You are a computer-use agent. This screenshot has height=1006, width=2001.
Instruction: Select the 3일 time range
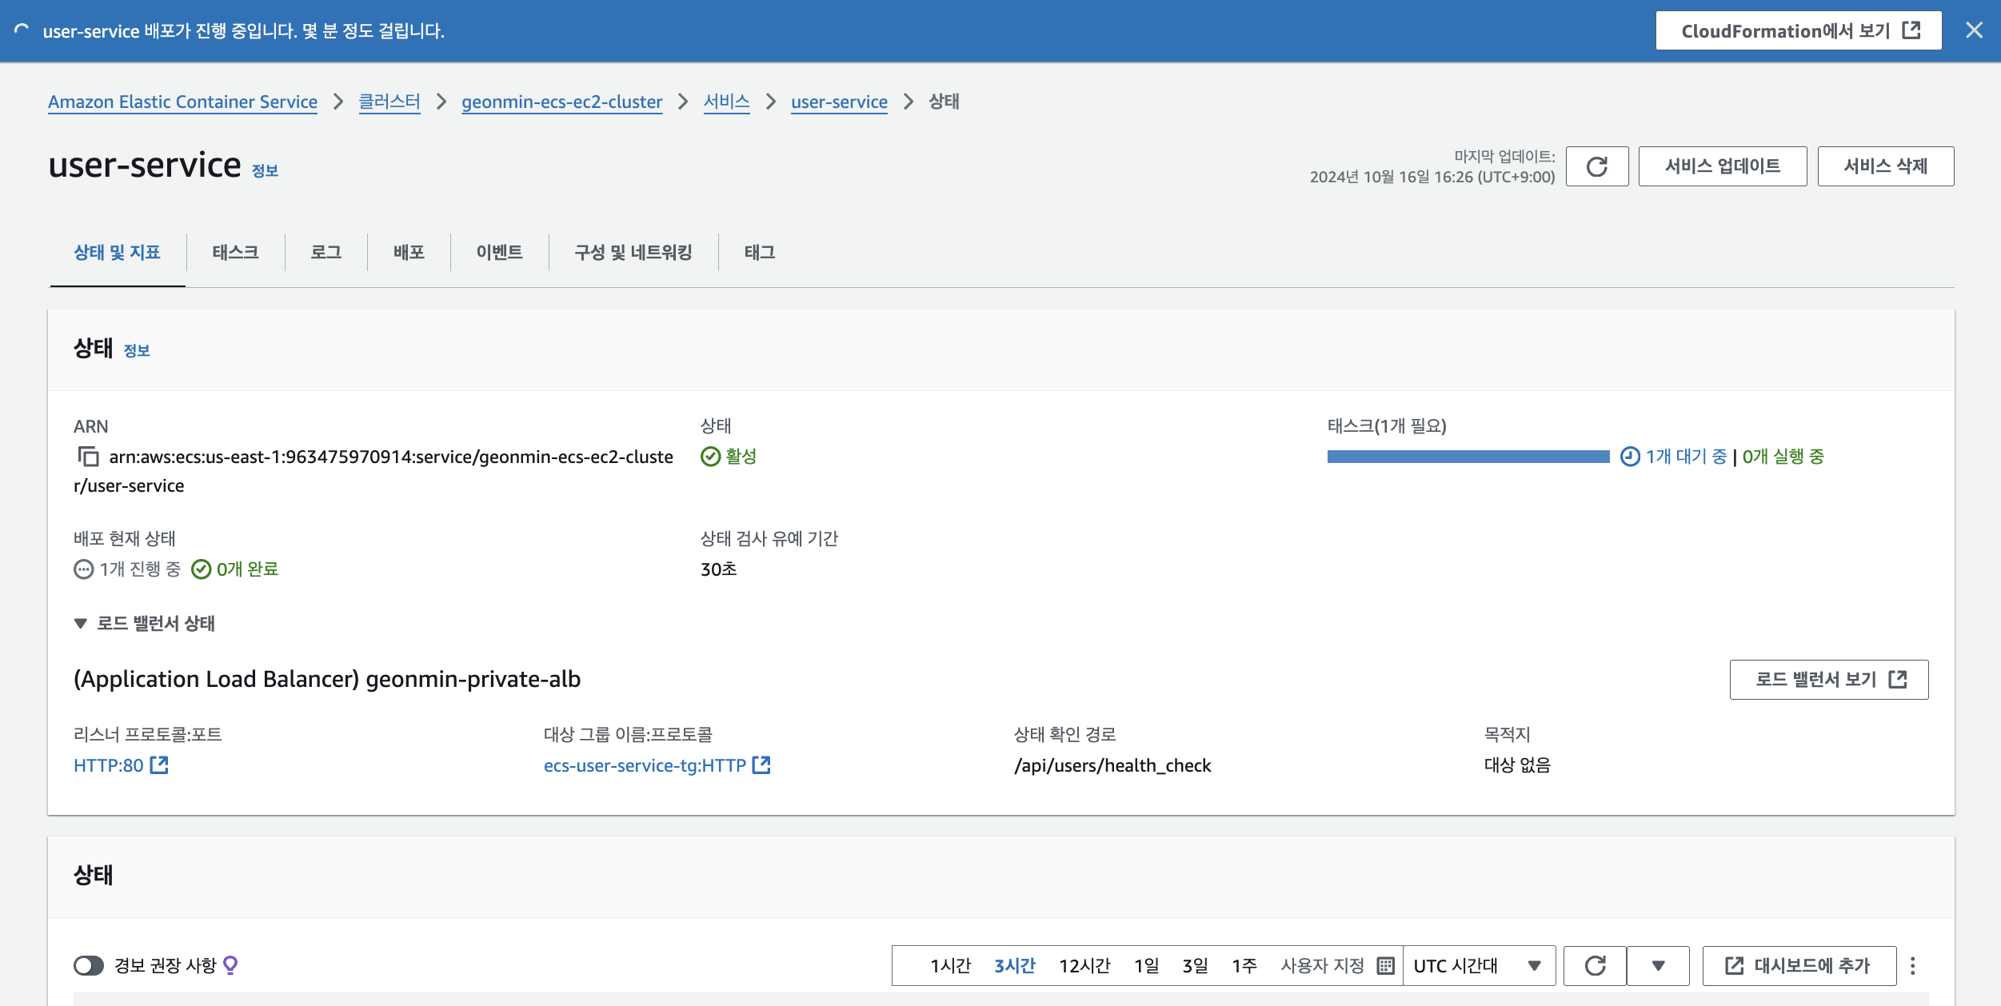(x=1195, y=966)
